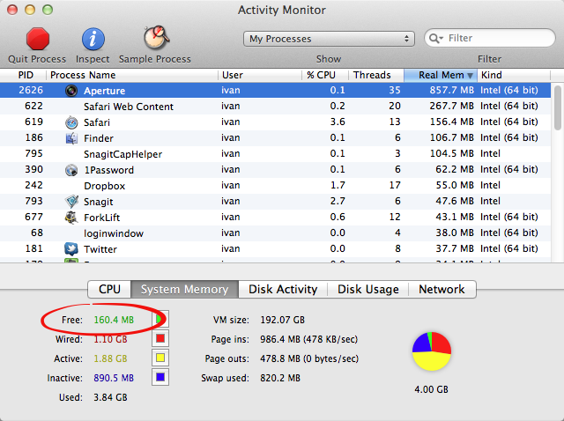Open the My Processes show dropdown
This screenshot has width=564, height=421.
tap(329, 39)
